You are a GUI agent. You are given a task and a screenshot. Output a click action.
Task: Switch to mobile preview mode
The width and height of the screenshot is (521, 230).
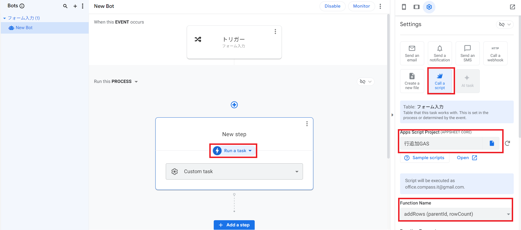tap(404, 7)
